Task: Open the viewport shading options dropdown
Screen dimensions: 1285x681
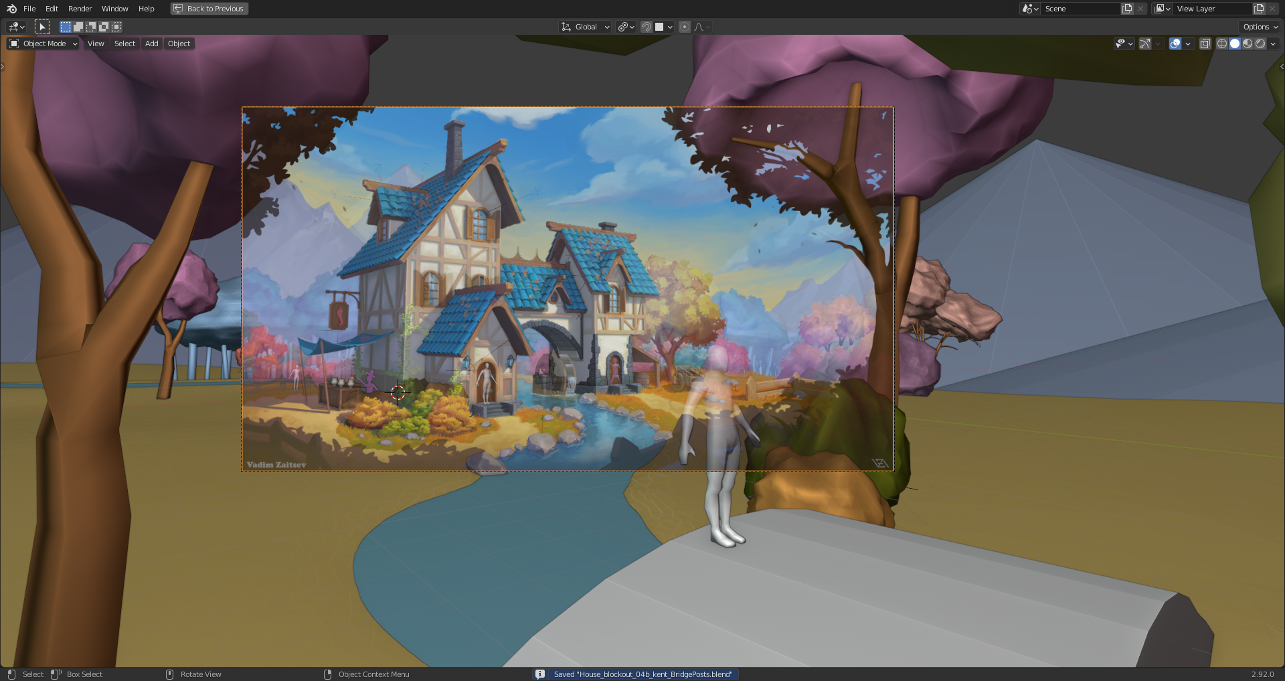Action: [x=1273, y=44]
